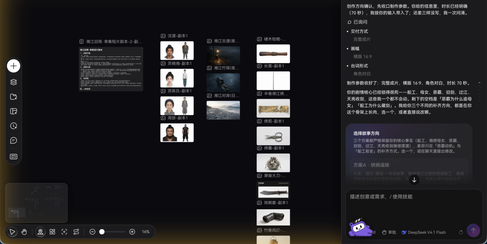Click the 完整成片 answer text

(362, 40)
